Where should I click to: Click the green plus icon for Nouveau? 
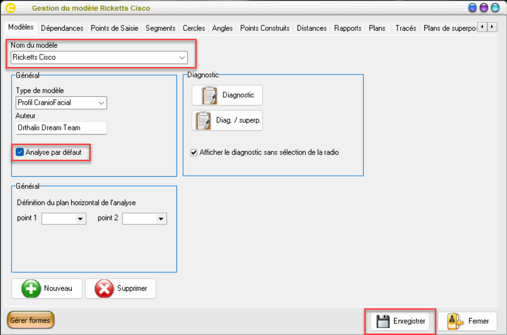(x=31, y=289)
